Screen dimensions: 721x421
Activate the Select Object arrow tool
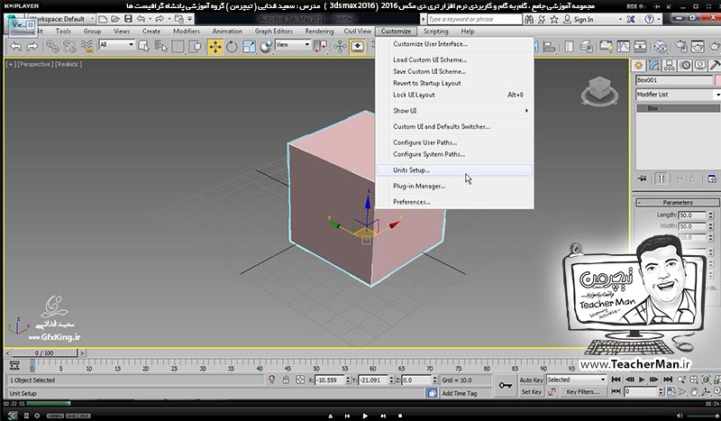(144, 47)
